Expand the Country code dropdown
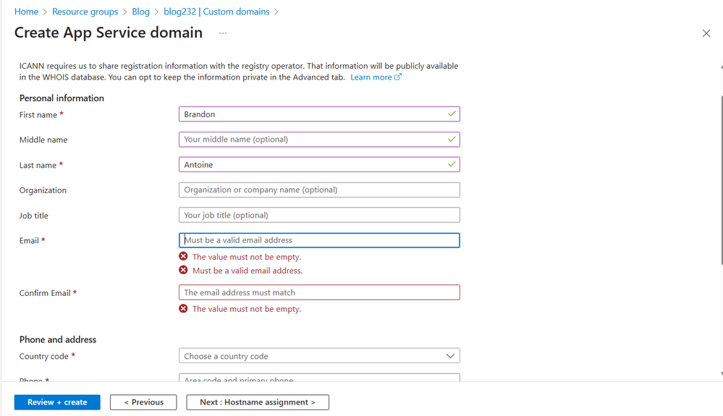The image size is (723, 416). 318,356
